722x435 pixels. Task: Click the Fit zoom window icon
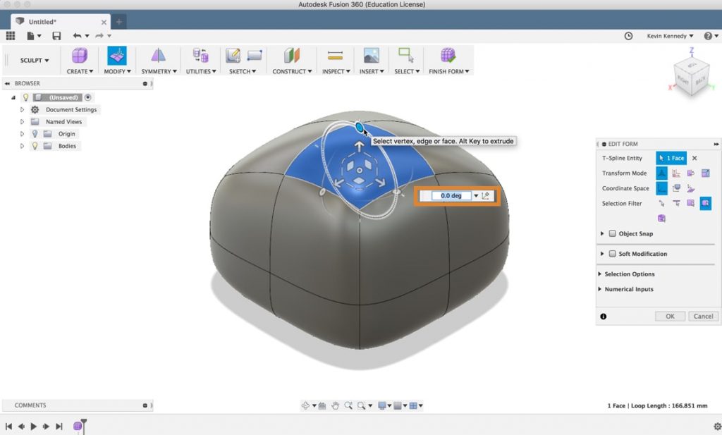pyautogui.click(x=362, y=405)
